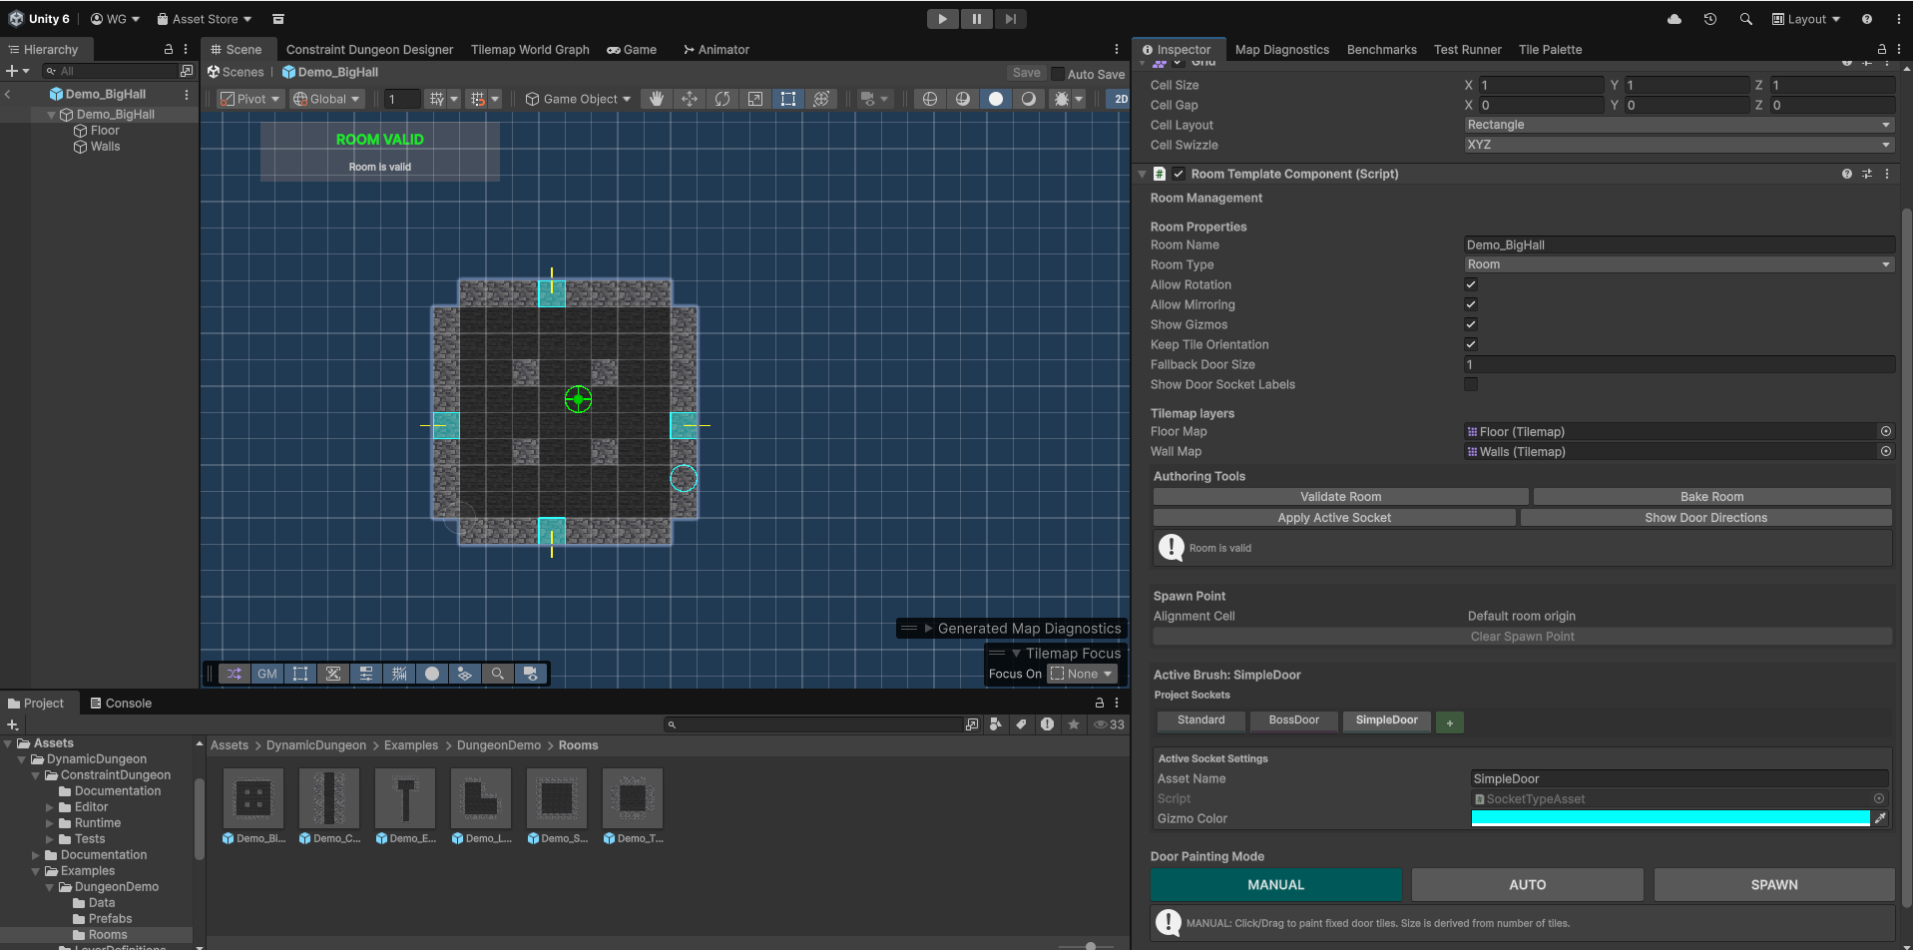Select the BossDoor socket

[1293, 720]
